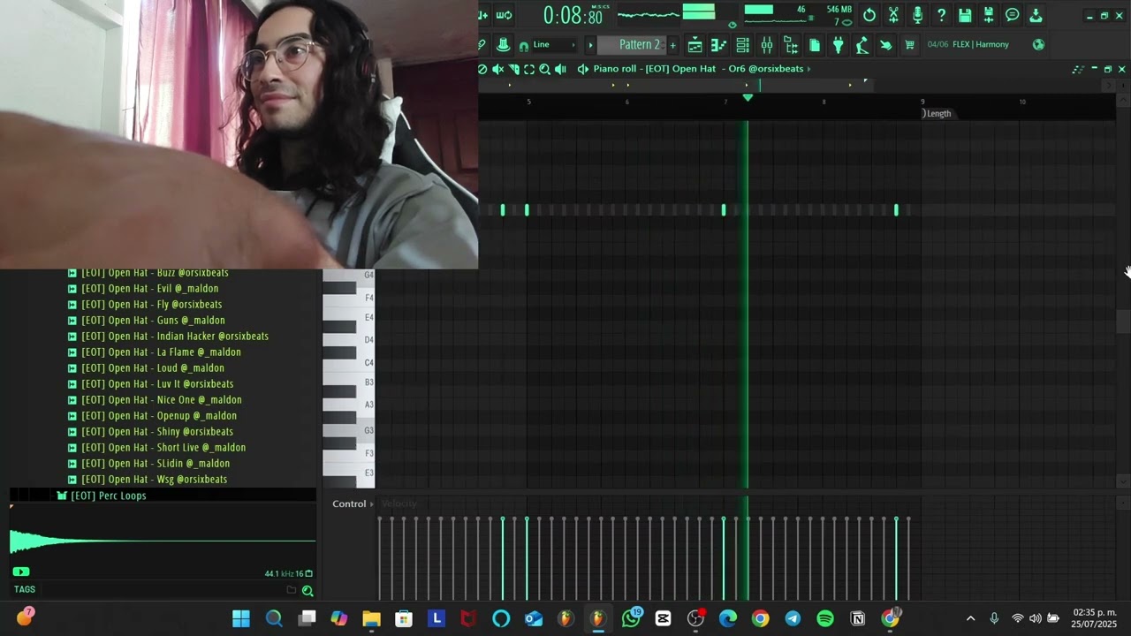
Task: Click the G3 key on piano keyboard
Action: click(349, 431)
